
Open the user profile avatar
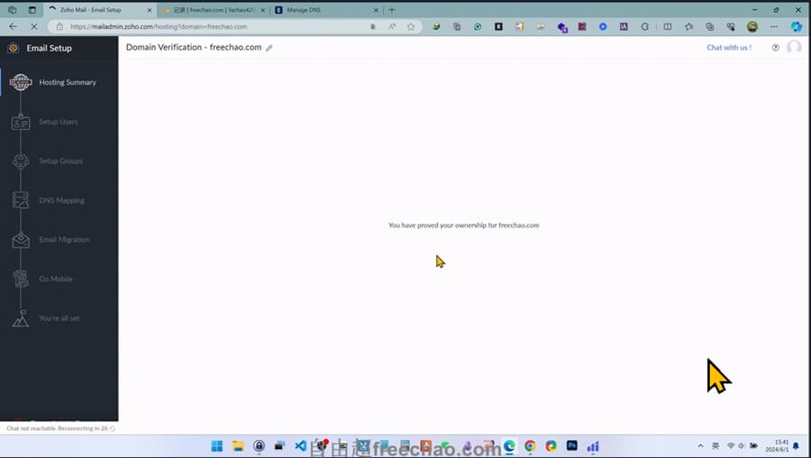[794, 47]
